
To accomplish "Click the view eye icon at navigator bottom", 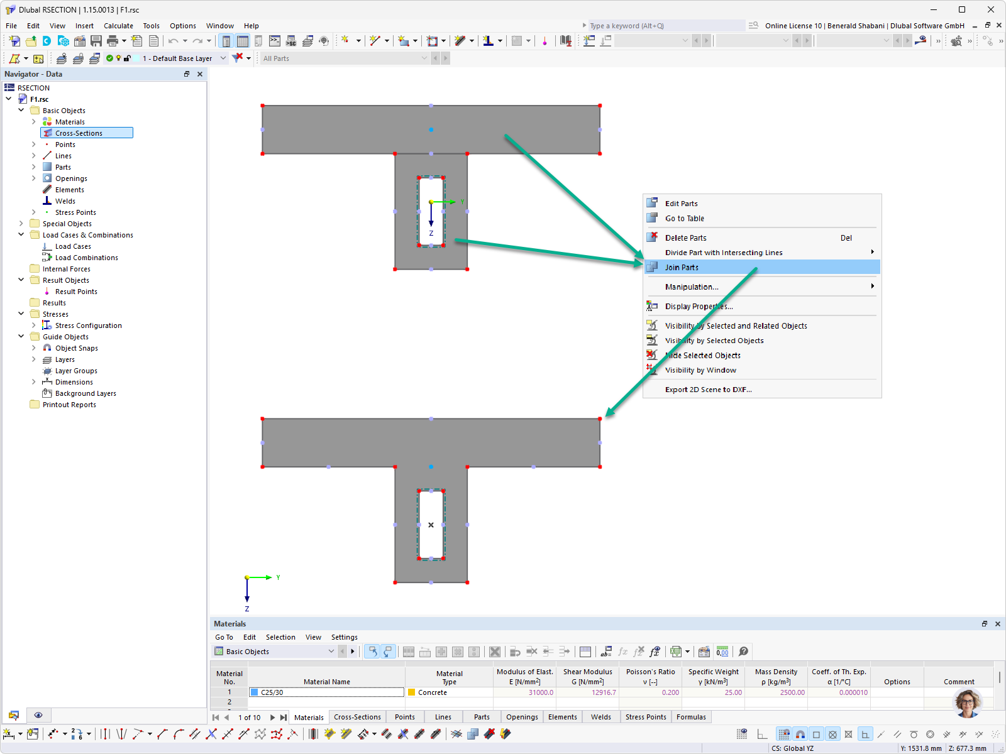I will pyautogui.click(x=38, y=715).
